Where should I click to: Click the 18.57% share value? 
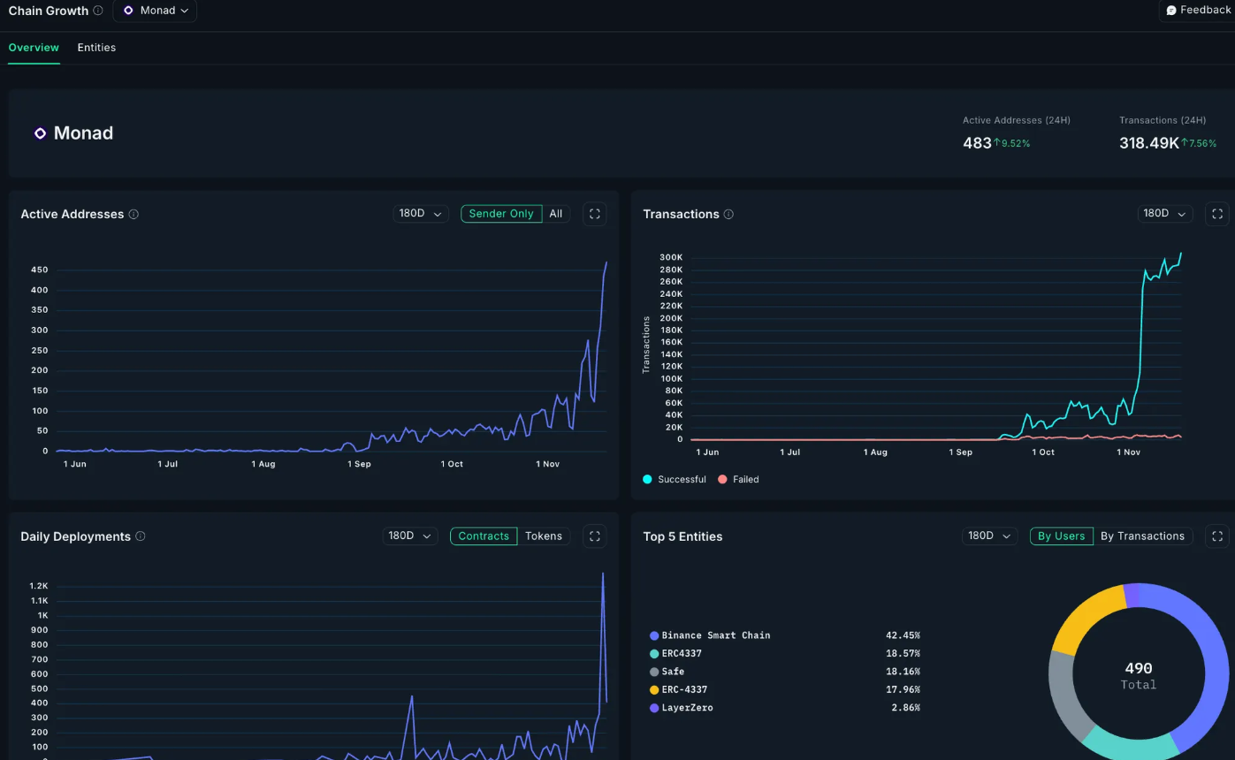pyautogui.click(x=903, y=654)
